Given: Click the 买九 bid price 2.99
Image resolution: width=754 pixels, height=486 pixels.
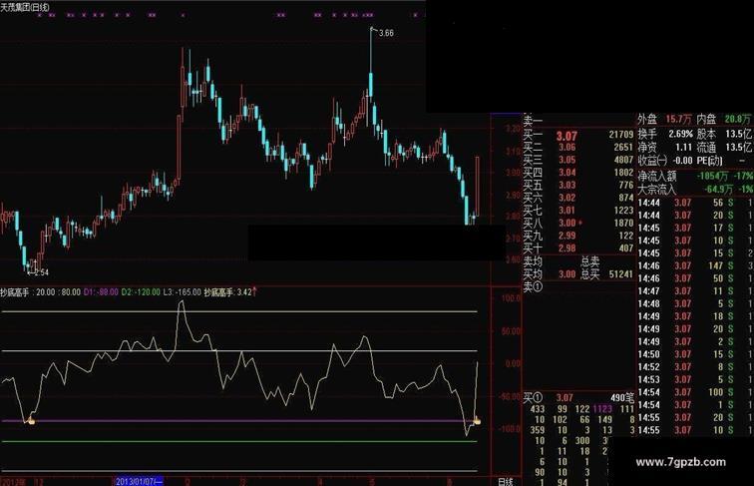Looking at the screenshot, I should [x=567, y=236].
